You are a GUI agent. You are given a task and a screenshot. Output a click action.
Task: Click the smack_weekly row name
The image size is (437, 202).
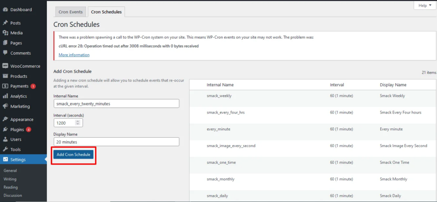pyautogui.click(x=219, y=96)
